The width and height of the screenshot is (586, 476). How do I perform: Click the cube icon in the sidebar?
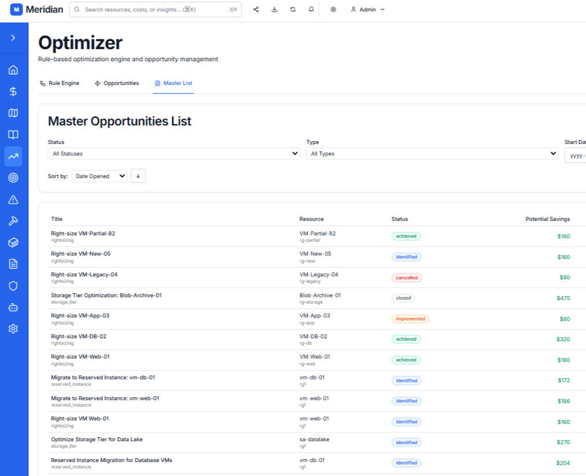pyautogui.click(x=13, y=242)
